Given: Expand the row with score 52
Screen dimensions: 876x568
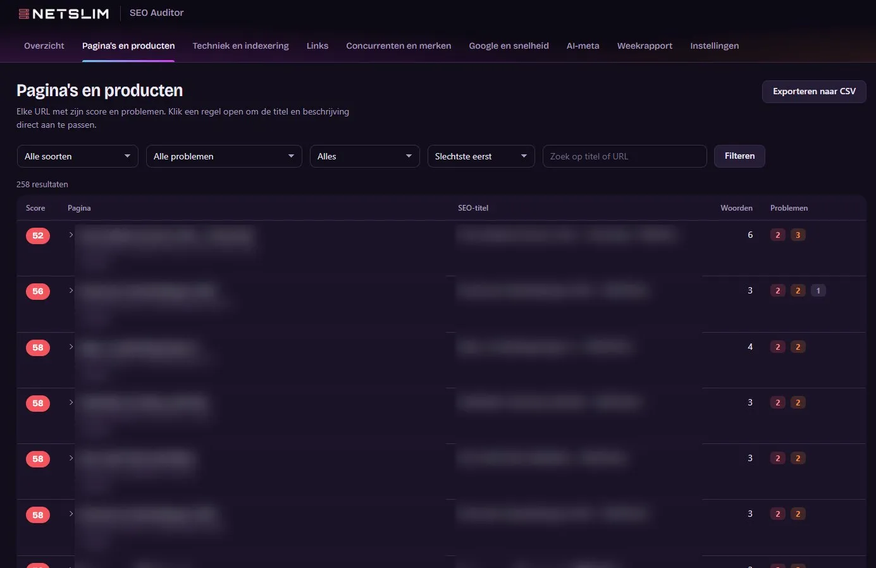Looking at the screenshot, I should [x=71, y=235].
